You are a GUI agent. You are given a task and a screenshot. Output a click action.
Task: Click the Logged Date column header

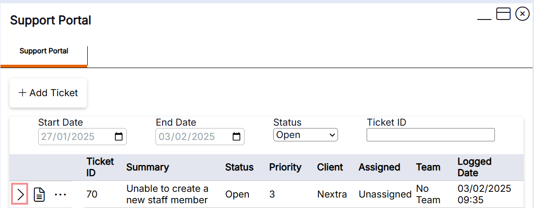[474, 167]
